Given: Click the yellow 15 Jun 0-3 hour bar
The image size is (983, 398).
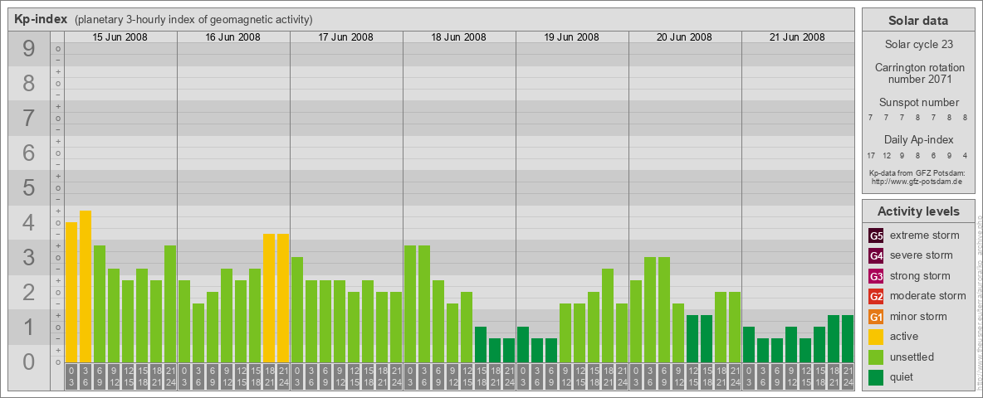Looking at the screenshot, I should click(71, 292).
